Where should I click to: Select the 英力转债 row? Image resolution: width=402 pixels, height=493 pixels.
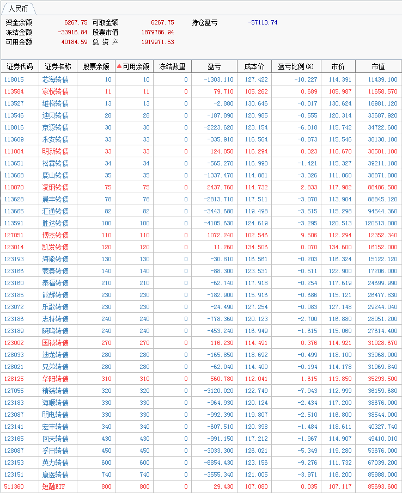click(201, 463)
